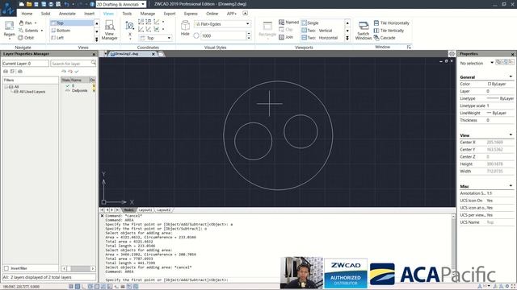Click the command line input at the bottom
The image size is (517, 290).
click(x=277, y=280)
